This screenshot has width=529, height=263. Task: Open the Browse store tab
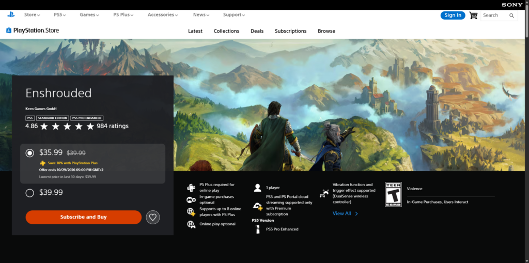326,31
